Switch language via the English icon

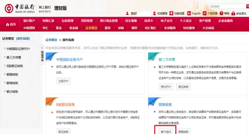tap(189, 13)
